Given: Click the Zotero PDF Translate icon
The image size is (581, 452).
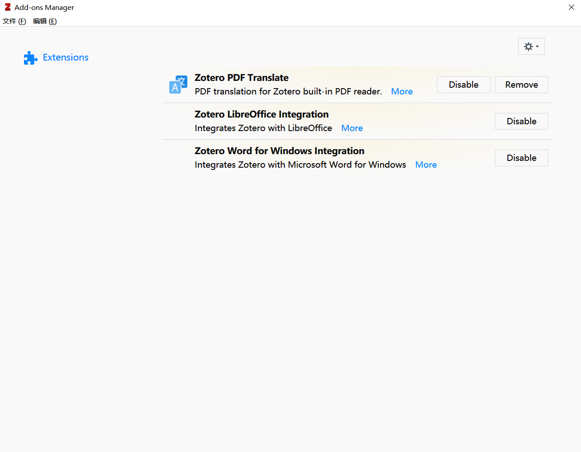Looking at the screenshot, I should coord(178,85).
